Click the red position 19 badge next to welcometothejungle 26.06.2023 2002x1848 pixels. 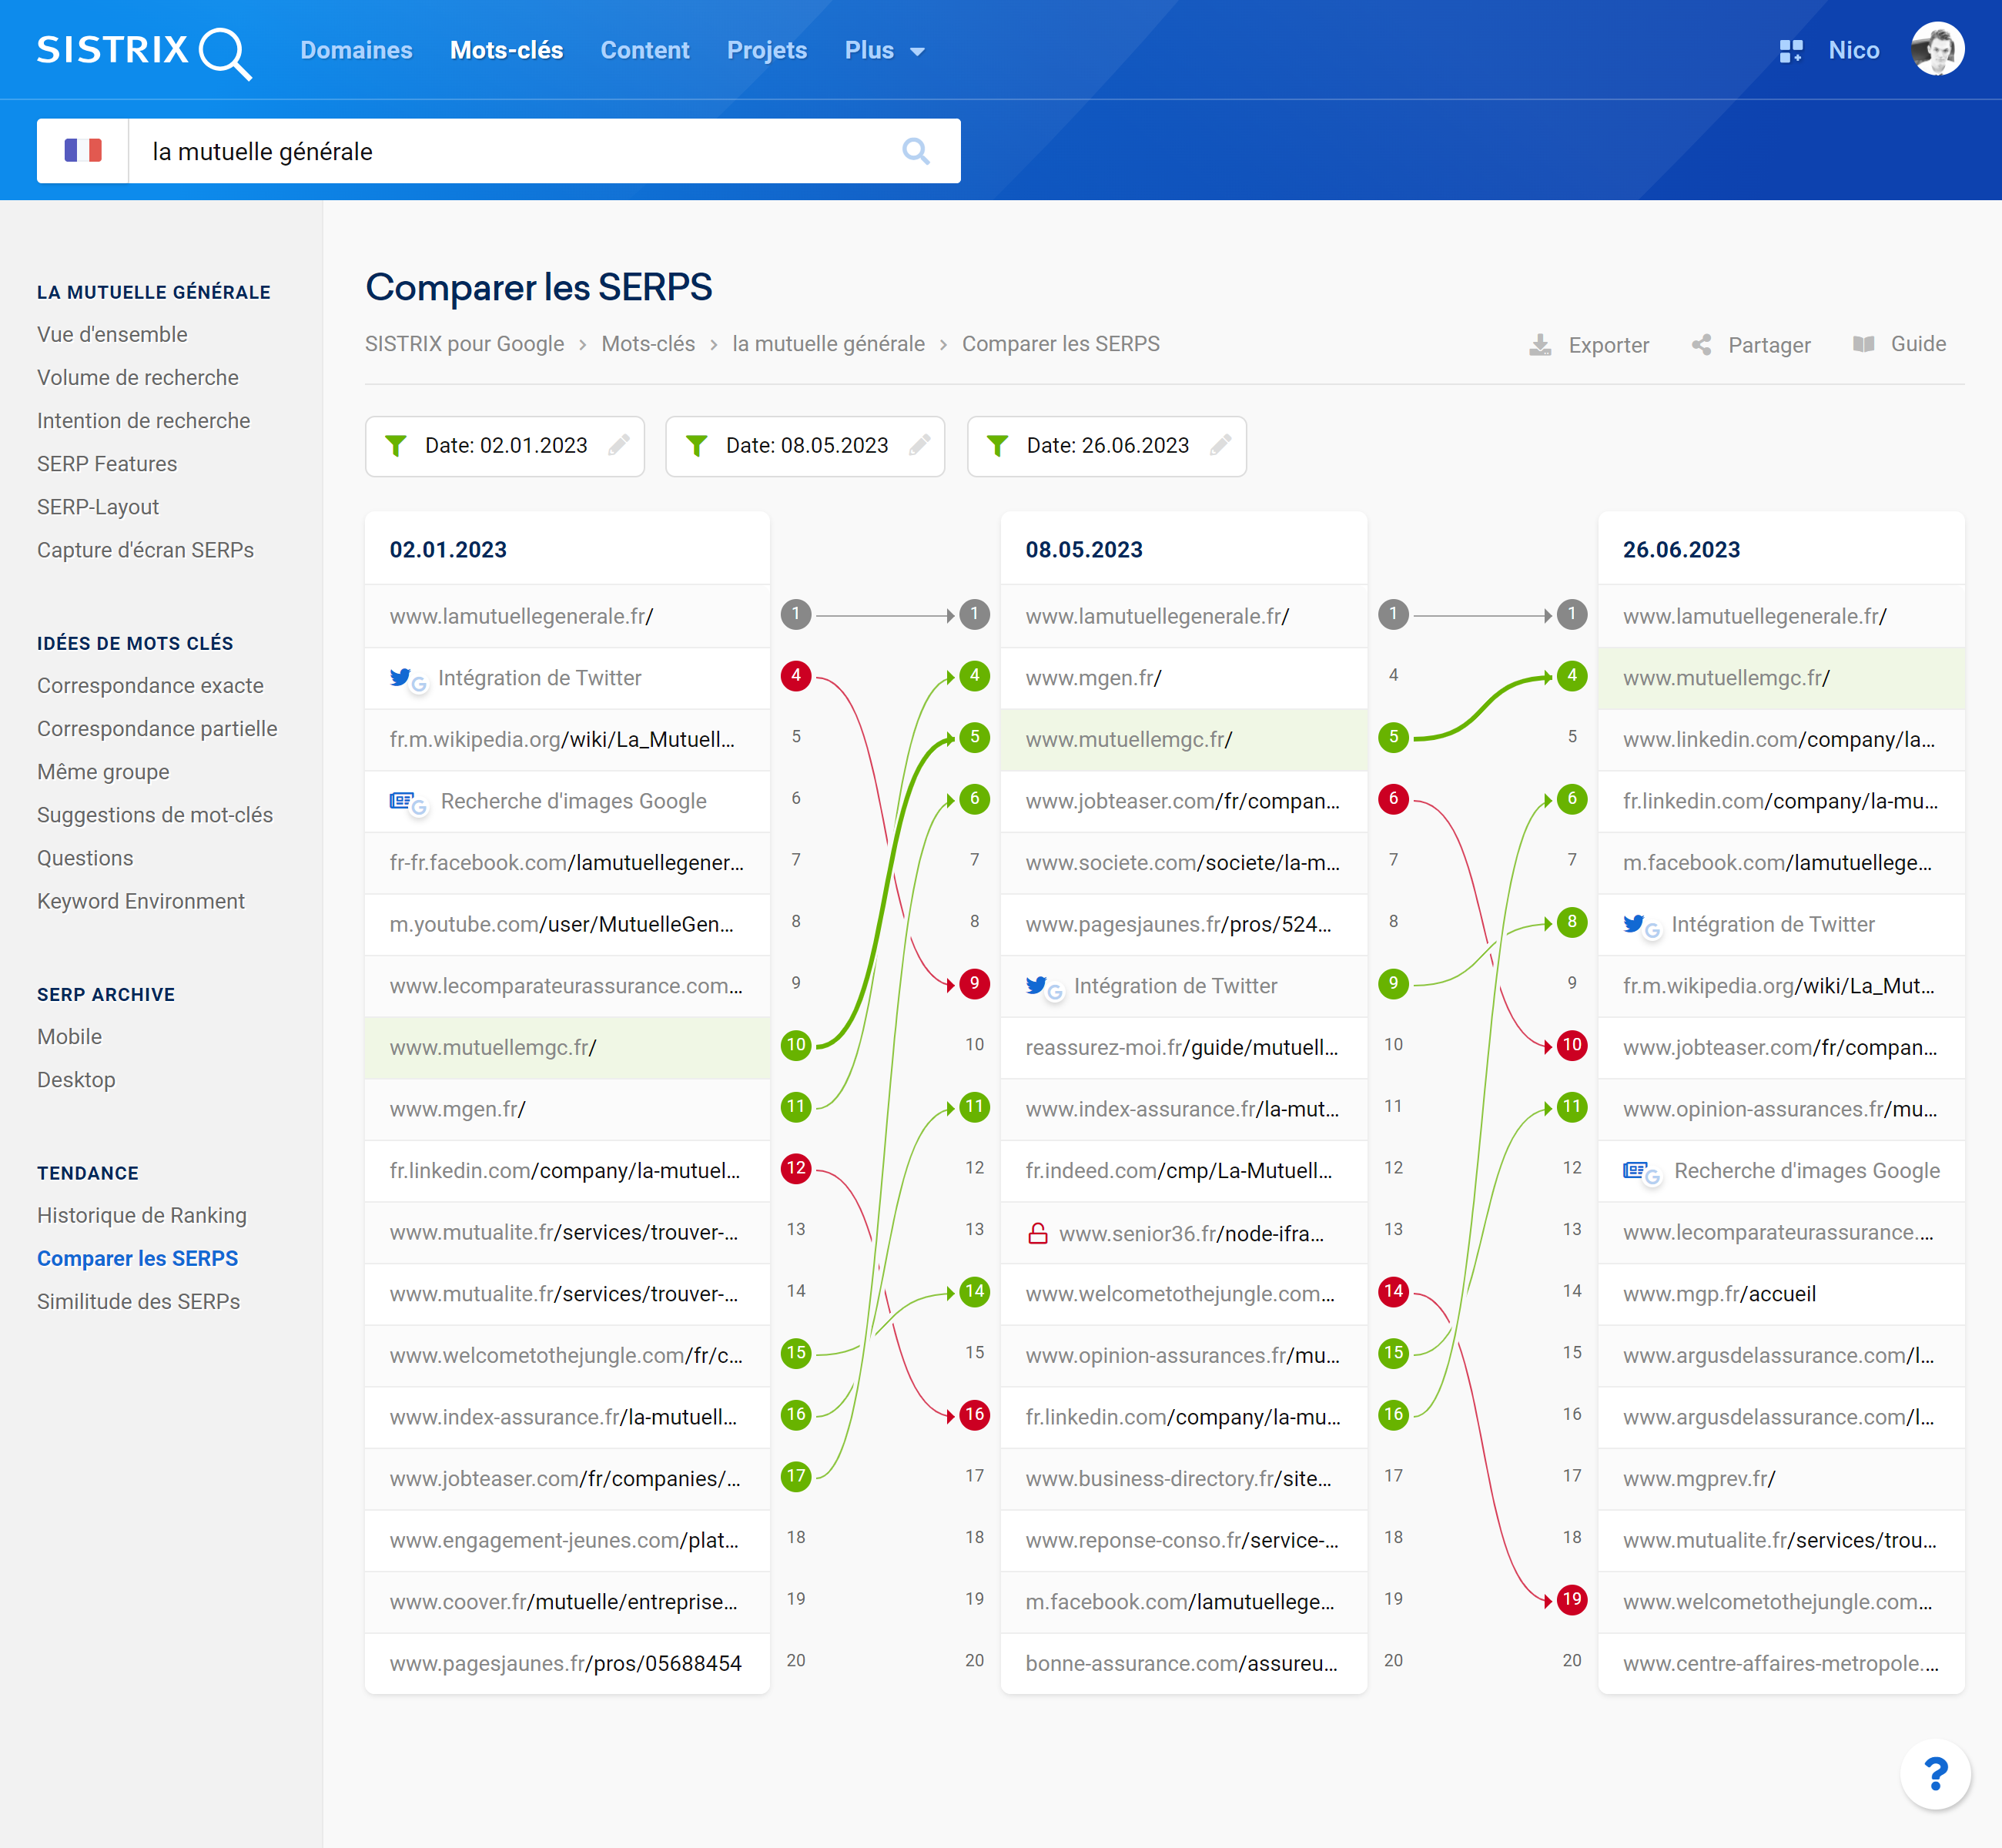click(x=1572, y=1600)
